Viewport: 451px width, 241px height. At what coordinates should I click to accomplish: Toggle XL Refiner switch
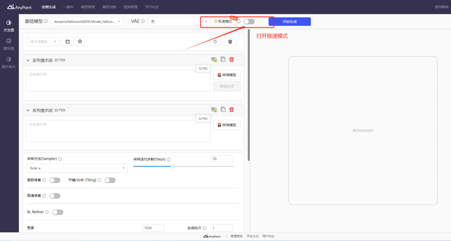click(x=58, y=212)
